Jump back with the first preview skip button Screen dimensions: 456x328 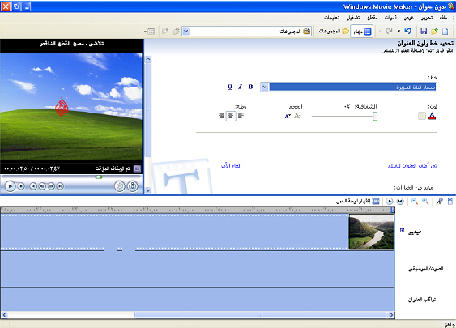33,186
